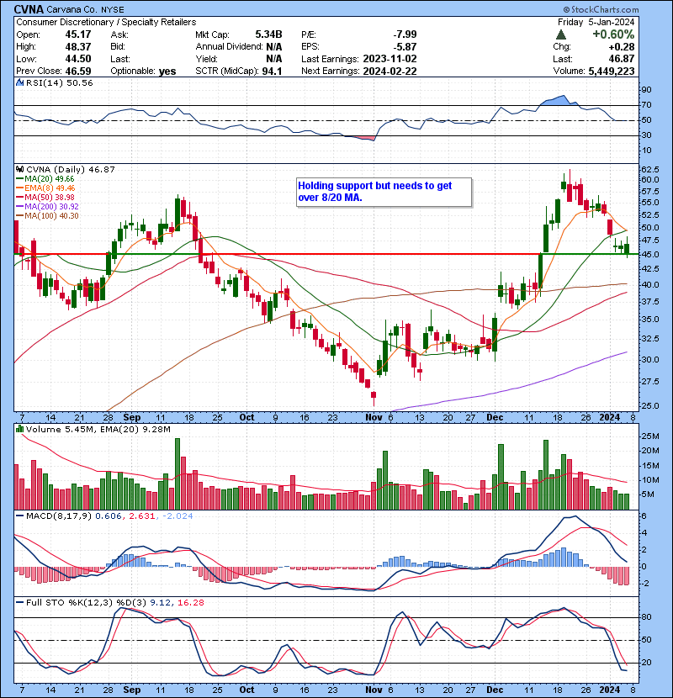Viewport: 673px width, 698px height.
Task: Click the 62.5 price axis label
Action: coord(650,170)
